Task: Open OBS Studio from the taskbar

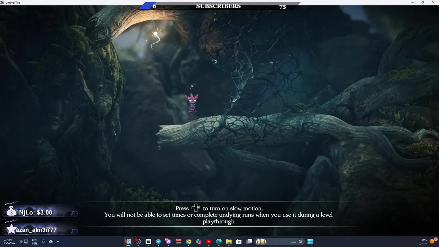Action: pyautogui.click(x=138, y=242)
